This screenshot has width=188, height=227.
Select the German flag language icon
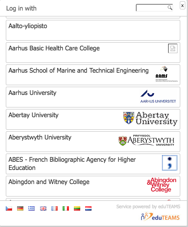coord(20,209)
